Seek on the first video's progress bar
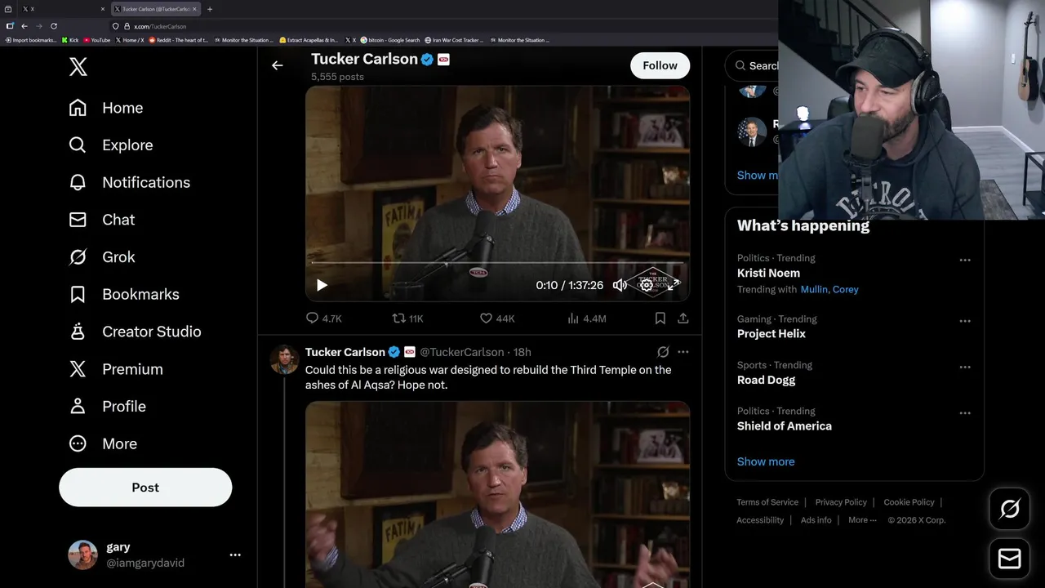1045x588 pixels. pyautogui.click(x=497, y=263)
